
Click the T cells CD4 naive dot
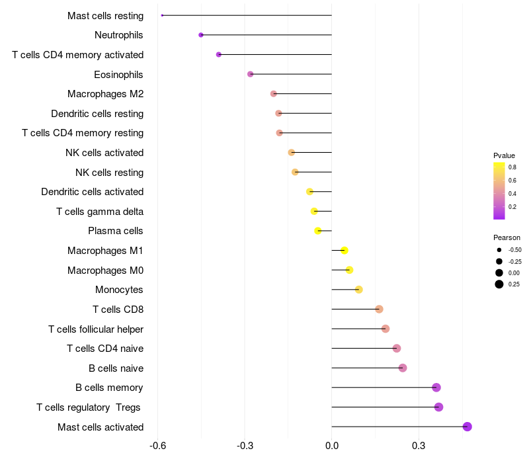[397, 349]
